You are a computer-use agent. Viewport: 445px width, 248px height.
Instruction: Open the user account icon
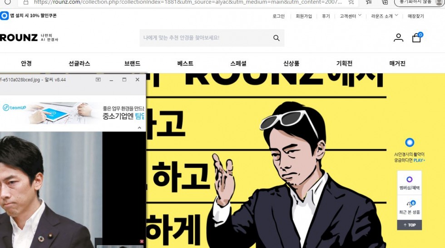[399, 38]
